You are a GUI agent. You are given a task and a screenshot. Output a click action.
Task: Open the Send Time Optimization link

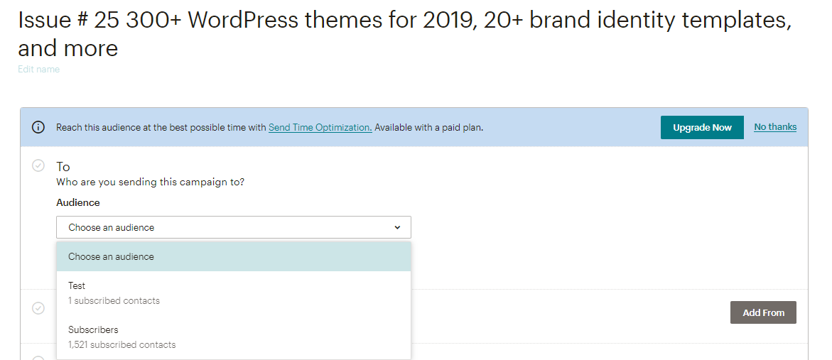click(x=320, y=127)
